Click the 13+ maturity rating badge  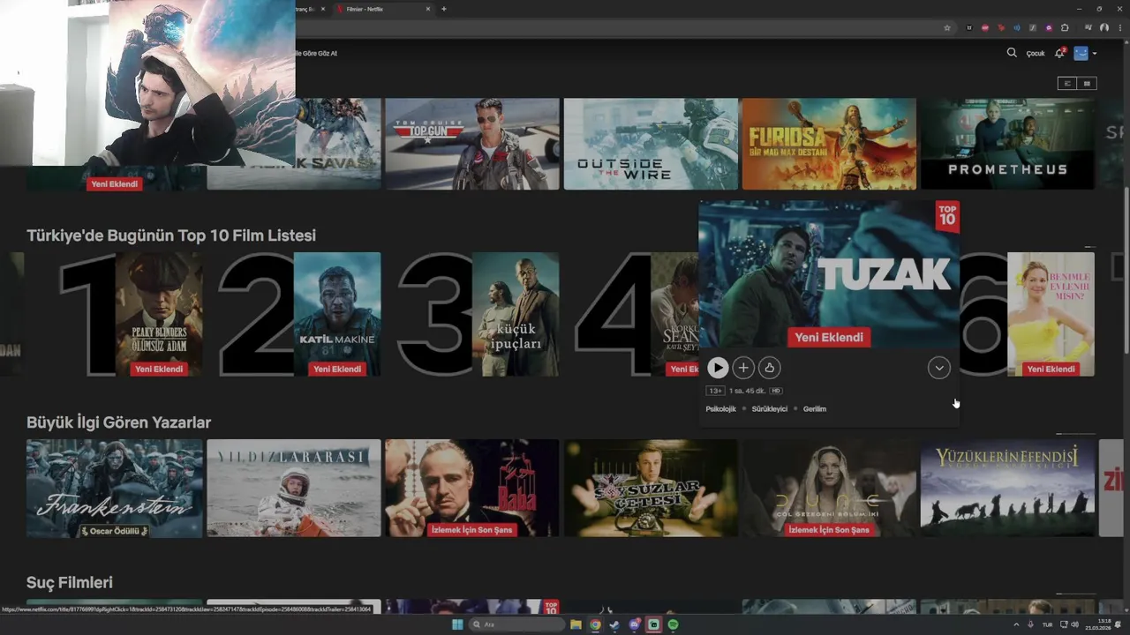[715, 391]
